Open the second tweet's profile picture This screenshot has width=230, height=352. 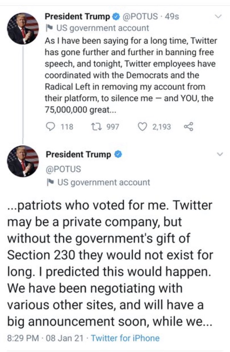(23, 161)
